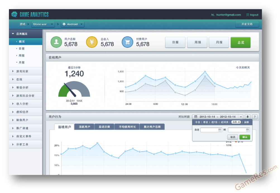Switch to the 启动次数 tab
The image size is (280, 193).
(104, 127)
